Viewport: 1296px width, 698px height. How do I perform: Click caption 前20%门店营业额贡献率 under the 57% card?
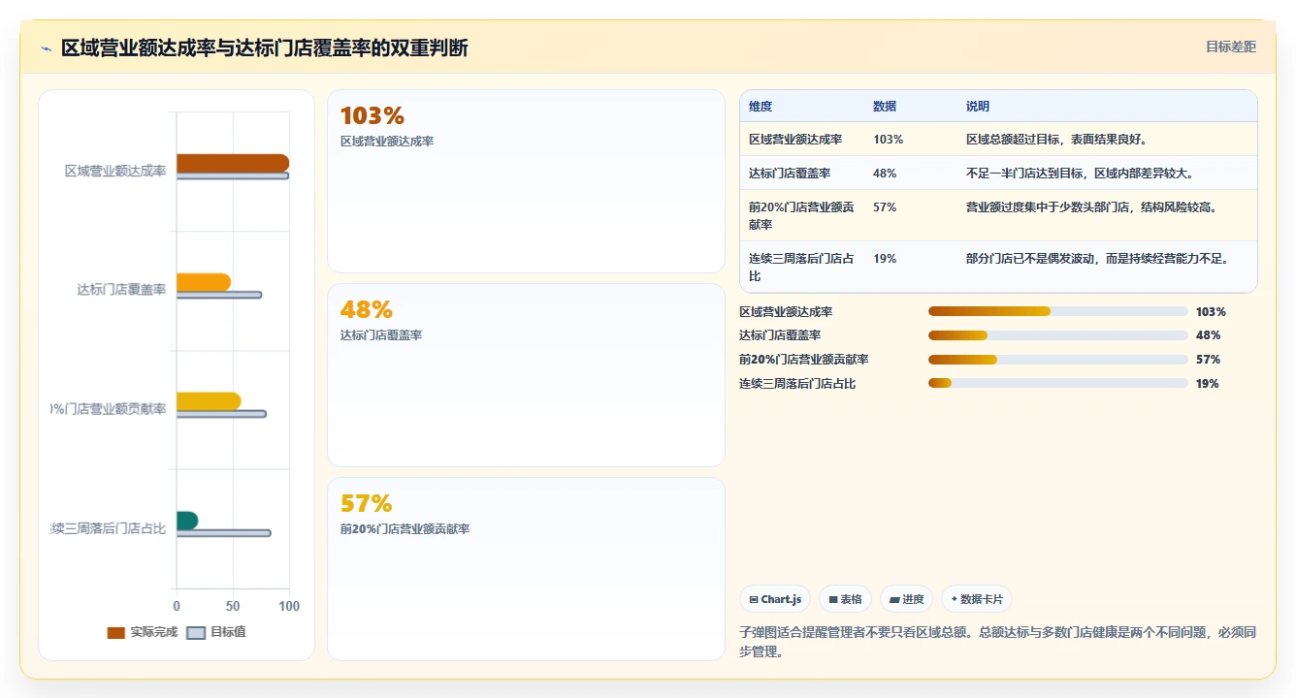click(x=405, y=529)
